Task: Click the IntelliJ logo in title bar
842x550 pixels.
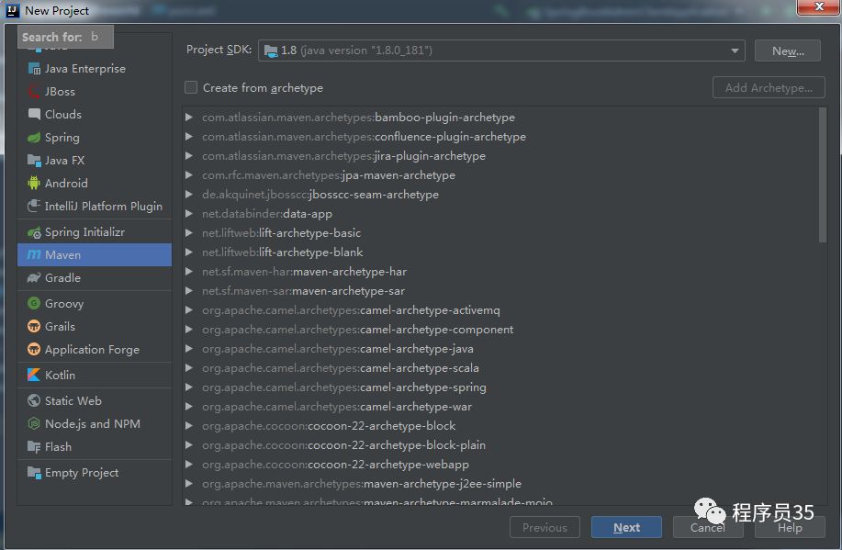Action: point(12,10)
